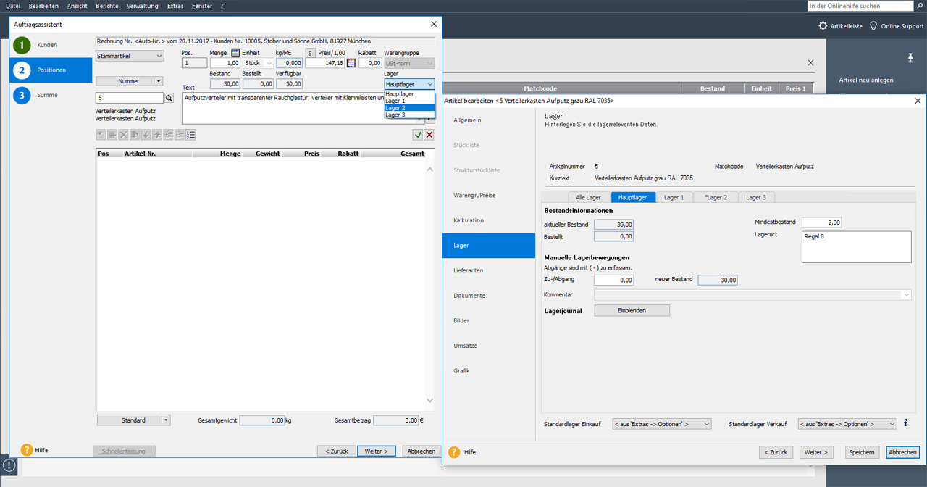Screen dimensions: 927x487
Task: Select step 1 Kunden in the wizard
Action: (x=51, y=45)
